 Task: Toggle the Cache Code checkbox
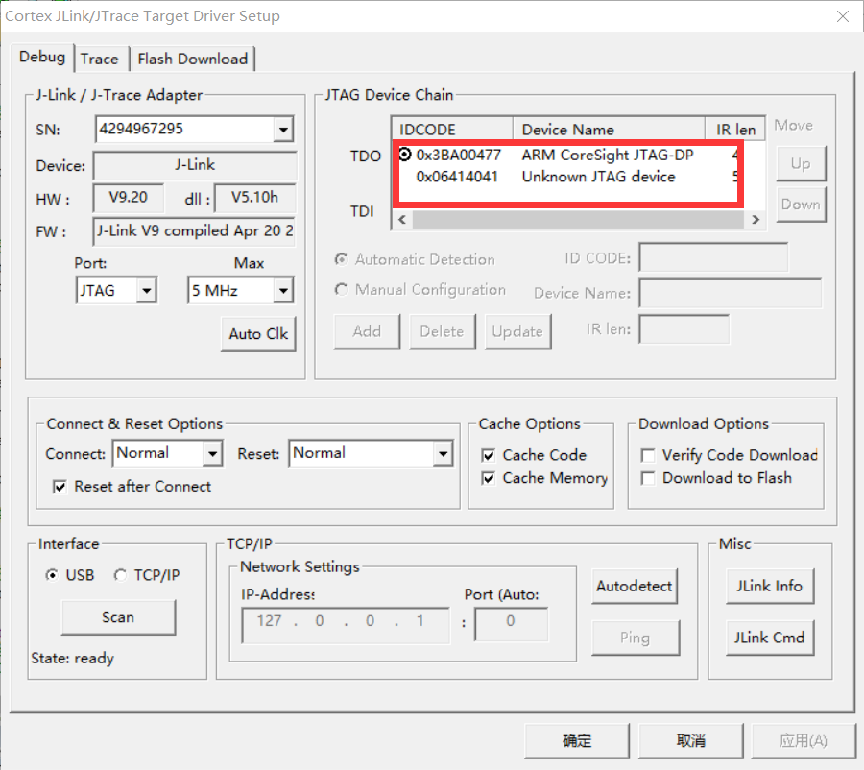pos(489,455)
